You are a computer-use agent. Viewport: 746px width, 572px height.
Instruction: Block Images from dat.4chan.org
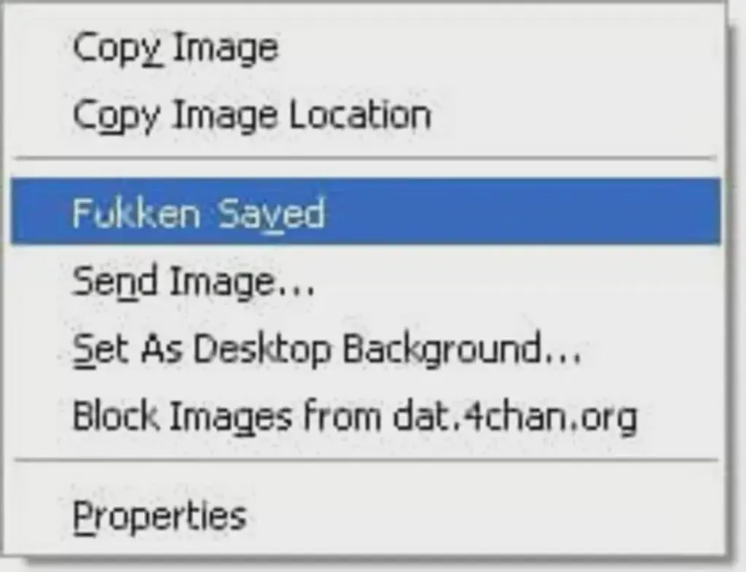point(366,416)
